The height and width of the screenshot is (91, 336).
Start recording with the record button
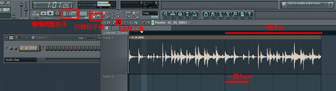pyautogui.click(x=57, y=13)
